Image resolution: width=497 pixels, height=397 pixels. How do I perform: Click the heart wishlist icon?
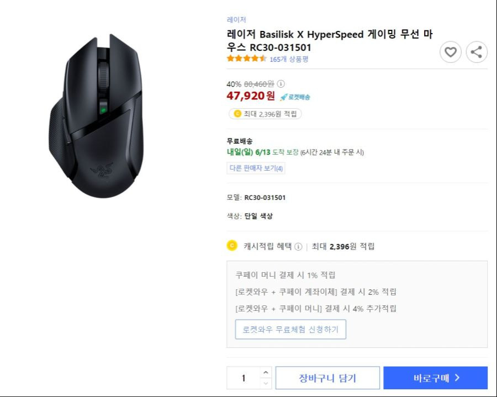[x=451, y=52]
